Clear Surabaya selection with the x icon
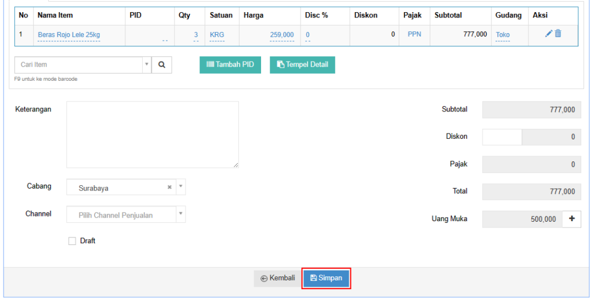Viewport: 594px width, 303px height. pos(169,187)
